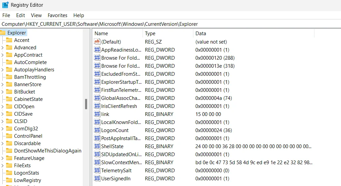Click the DontShowMeThisDialogAgain folder icon
This screenshot has width=341, height=186.
[9, 151]
